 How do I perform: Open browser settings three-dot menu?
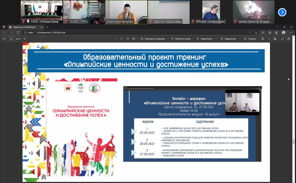click(x=290, y=33)
